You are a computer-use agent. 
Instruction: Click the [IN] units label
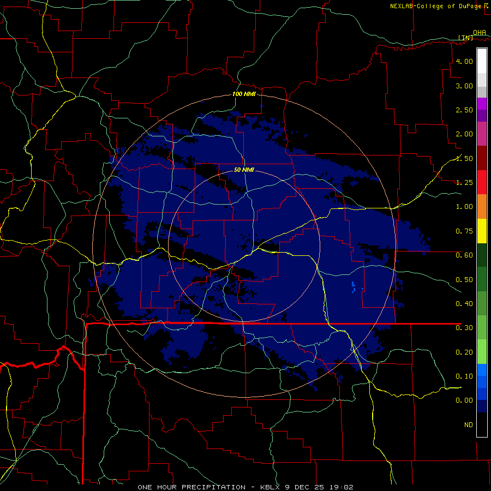(x=465, y=38)
